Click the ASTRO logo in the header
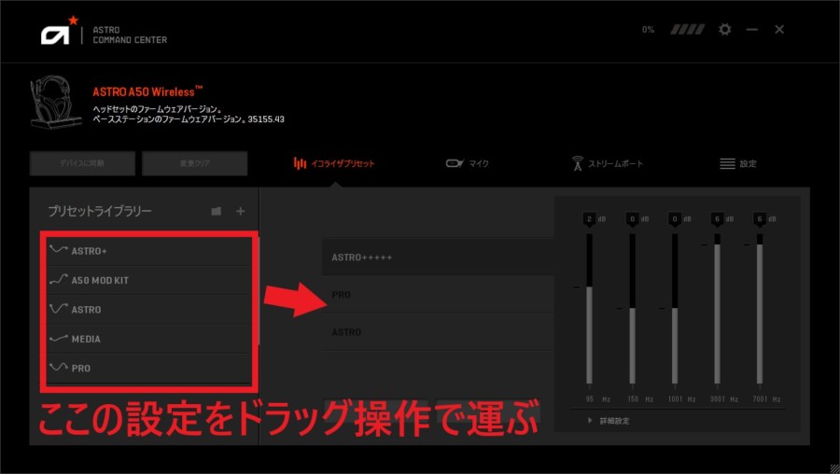 coord(60,31)
